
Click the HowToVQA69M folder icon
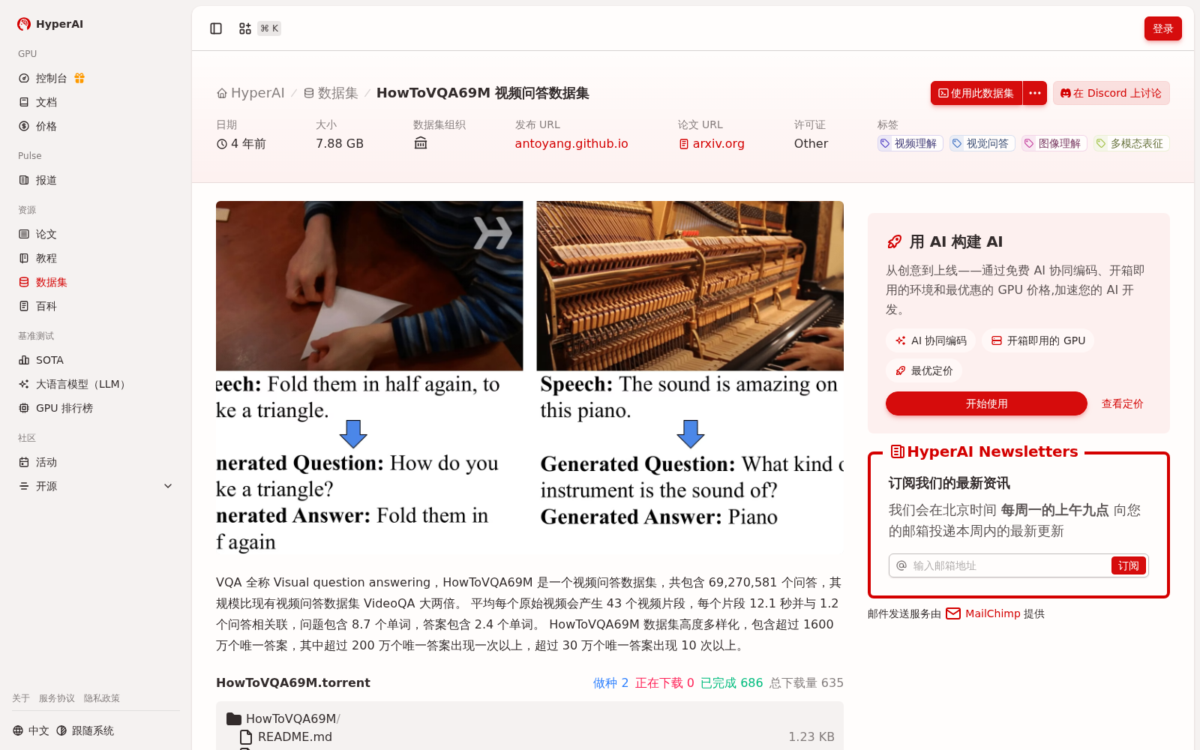[x=234, y=718]
